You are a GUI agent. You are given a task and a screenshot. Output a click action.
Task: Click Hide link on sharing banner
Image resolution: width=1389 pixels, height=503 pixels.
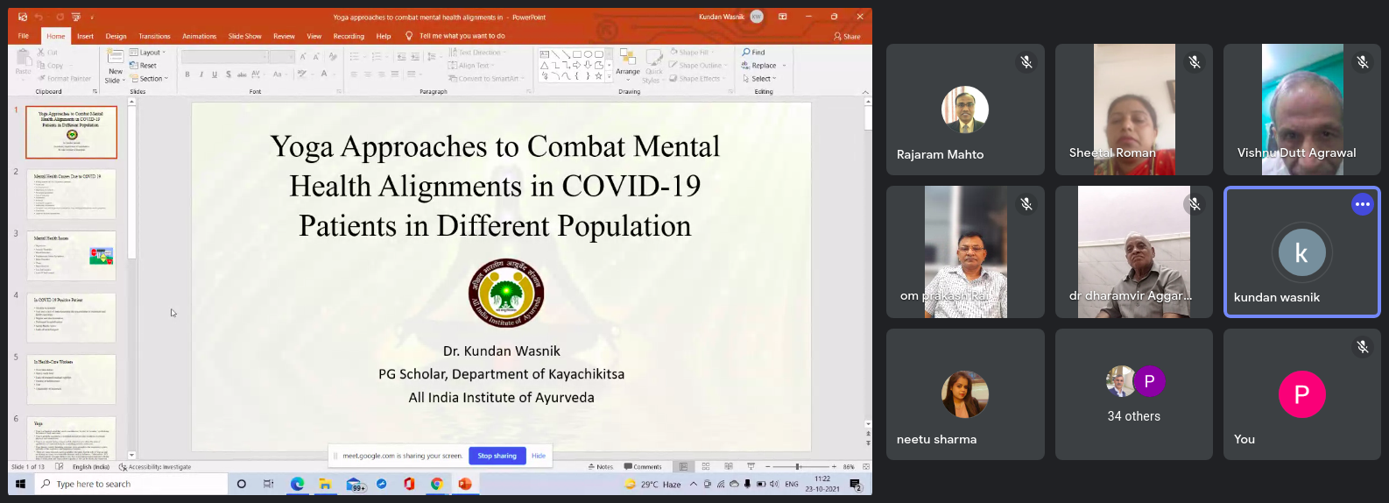[x=539, y=456]
